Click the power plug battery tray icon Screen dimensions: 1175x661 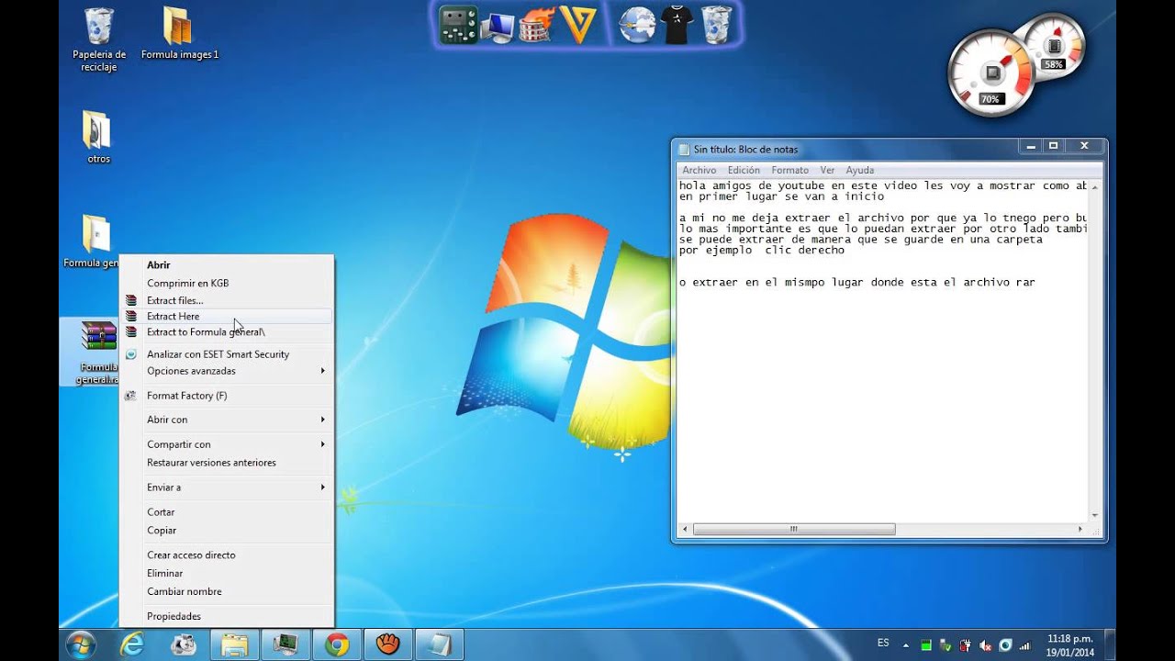tap(966, 645)
